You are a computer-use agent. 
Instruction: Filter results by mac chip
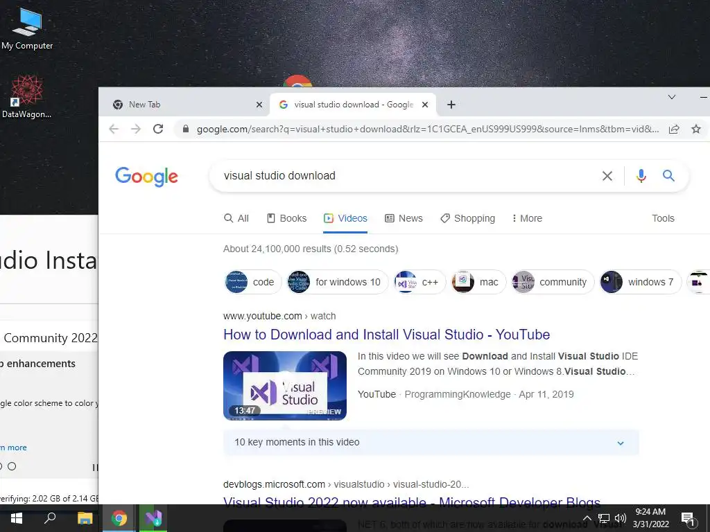(478, 282)
